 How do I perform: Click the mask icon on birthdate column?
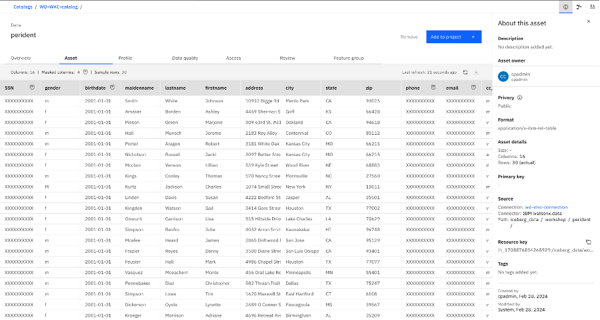point(112,88)
